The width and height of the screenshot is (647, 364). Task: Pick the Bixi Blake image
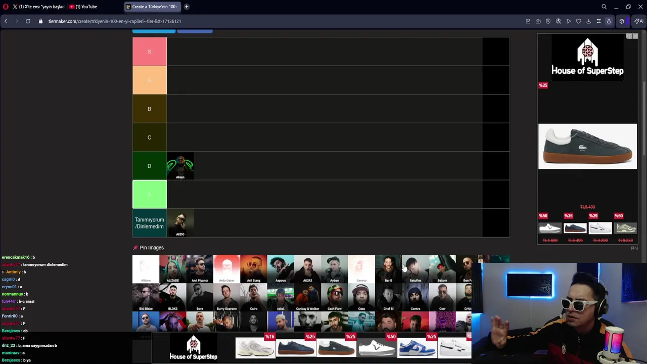[146, 297]
